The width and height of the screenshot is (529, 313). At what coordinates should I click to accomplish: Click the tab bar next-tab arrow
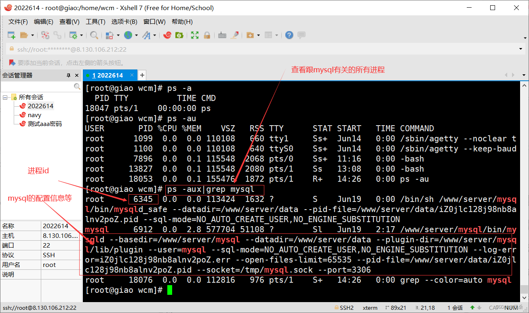point(513,75)
